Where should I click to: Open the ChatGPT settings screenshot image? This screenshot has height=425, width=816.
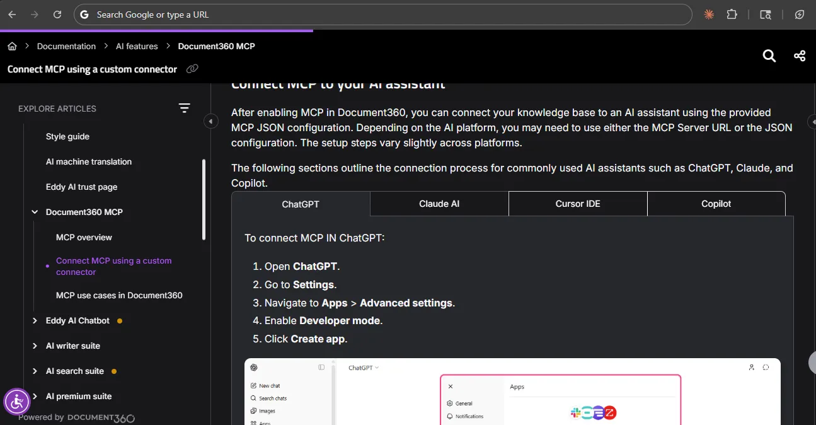[512, 392]
